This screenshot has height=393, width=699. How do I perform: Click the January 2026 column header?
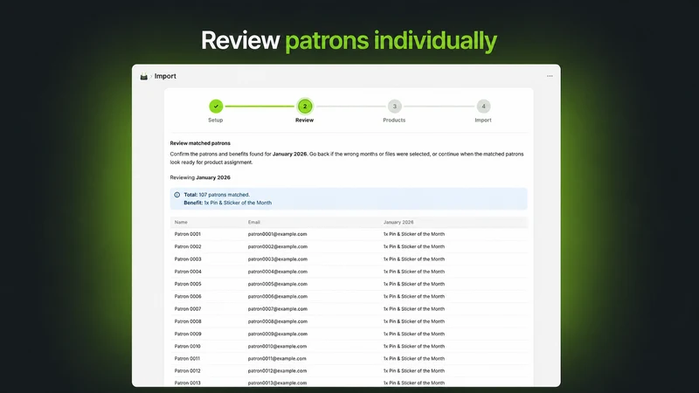398,222
